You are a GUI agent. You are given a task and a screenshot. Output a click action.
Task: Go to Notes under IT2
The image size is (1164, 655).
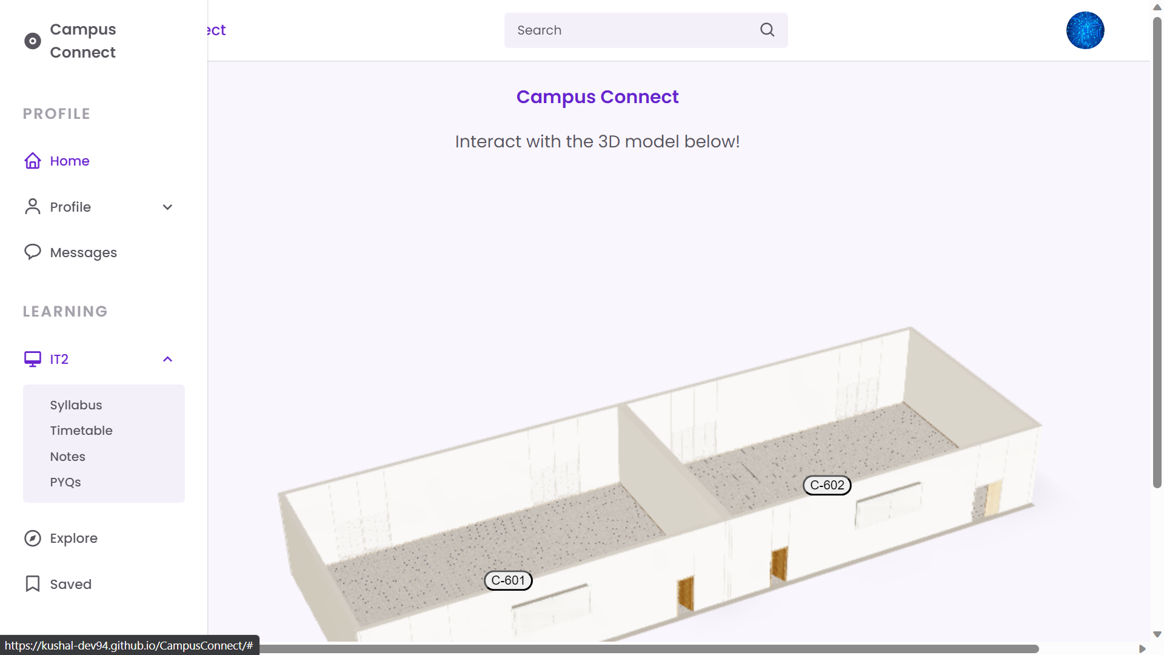pyautogui.click(x=67, y=457)
